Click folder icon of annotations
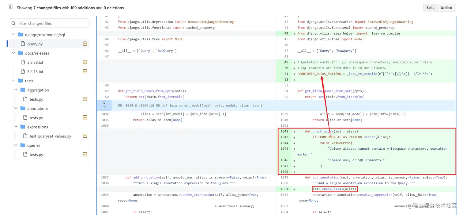 (x=23, y=108)
